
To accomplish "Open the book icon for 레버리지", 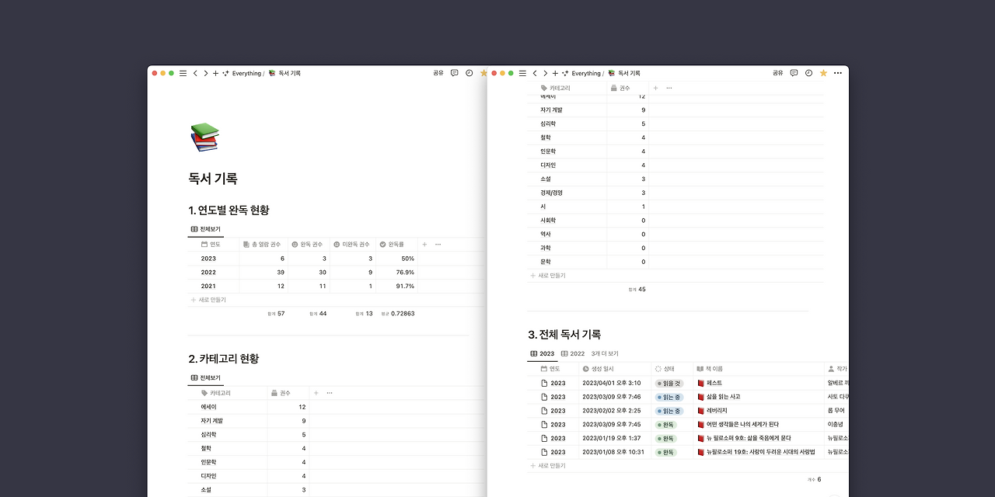I will 700,411.
